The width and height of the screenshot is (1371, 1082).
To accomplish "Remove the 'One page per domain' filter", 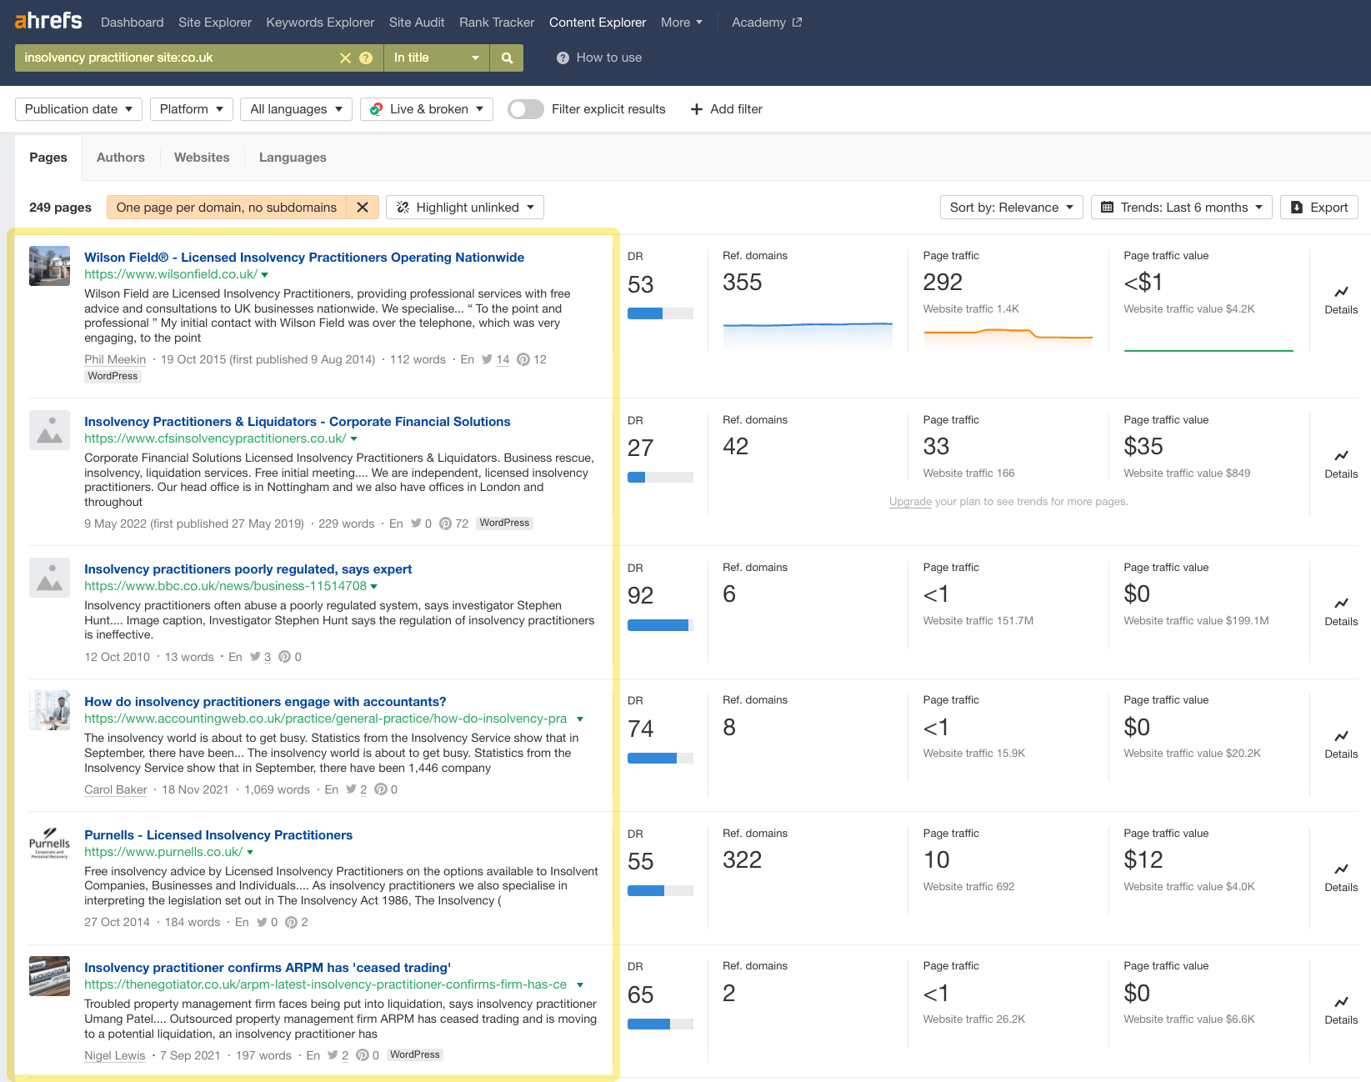I will pyautogui.click(x=363, y=207).
